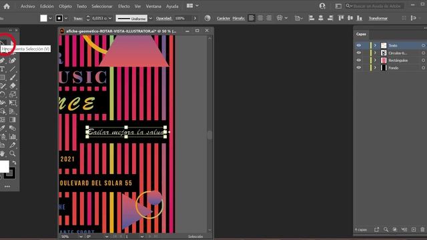Target the Fondo layer circle
427x240 pixels.
pos(423,67)
